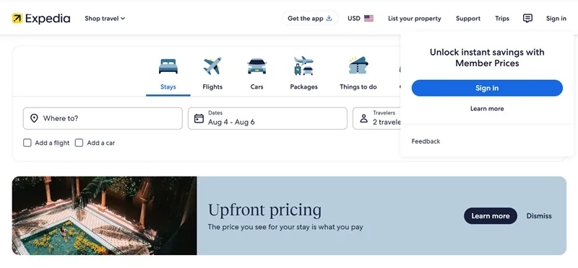Click the Where to? destination field

click(103, 118)
